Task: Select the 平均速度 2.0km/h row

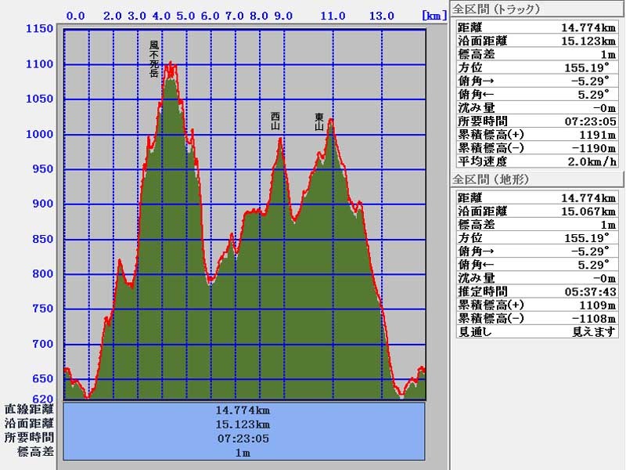Action: pos(535,161)
